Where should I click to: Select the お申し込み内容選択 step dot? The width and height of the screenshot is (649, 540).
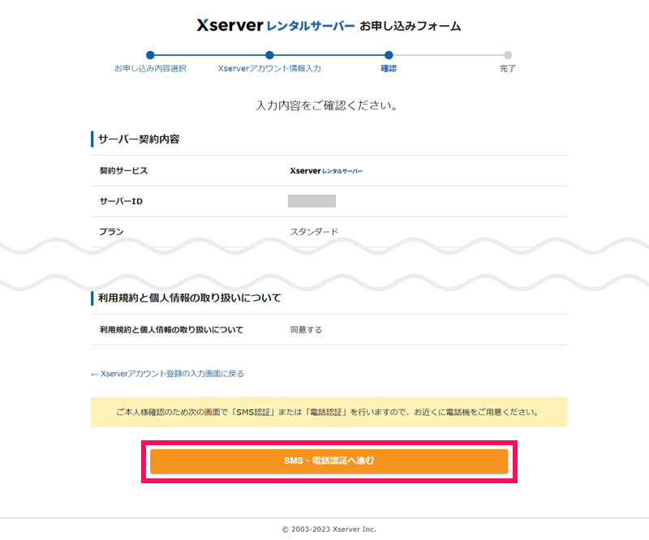click(x=150, y=55)
